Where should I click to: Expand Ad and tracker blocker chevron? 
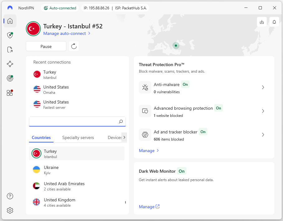pos(263,135)
